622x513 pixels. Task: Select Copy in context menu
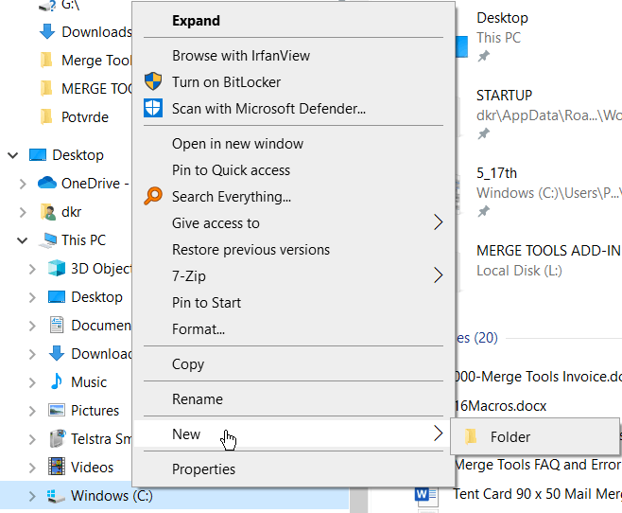(294, 363)
